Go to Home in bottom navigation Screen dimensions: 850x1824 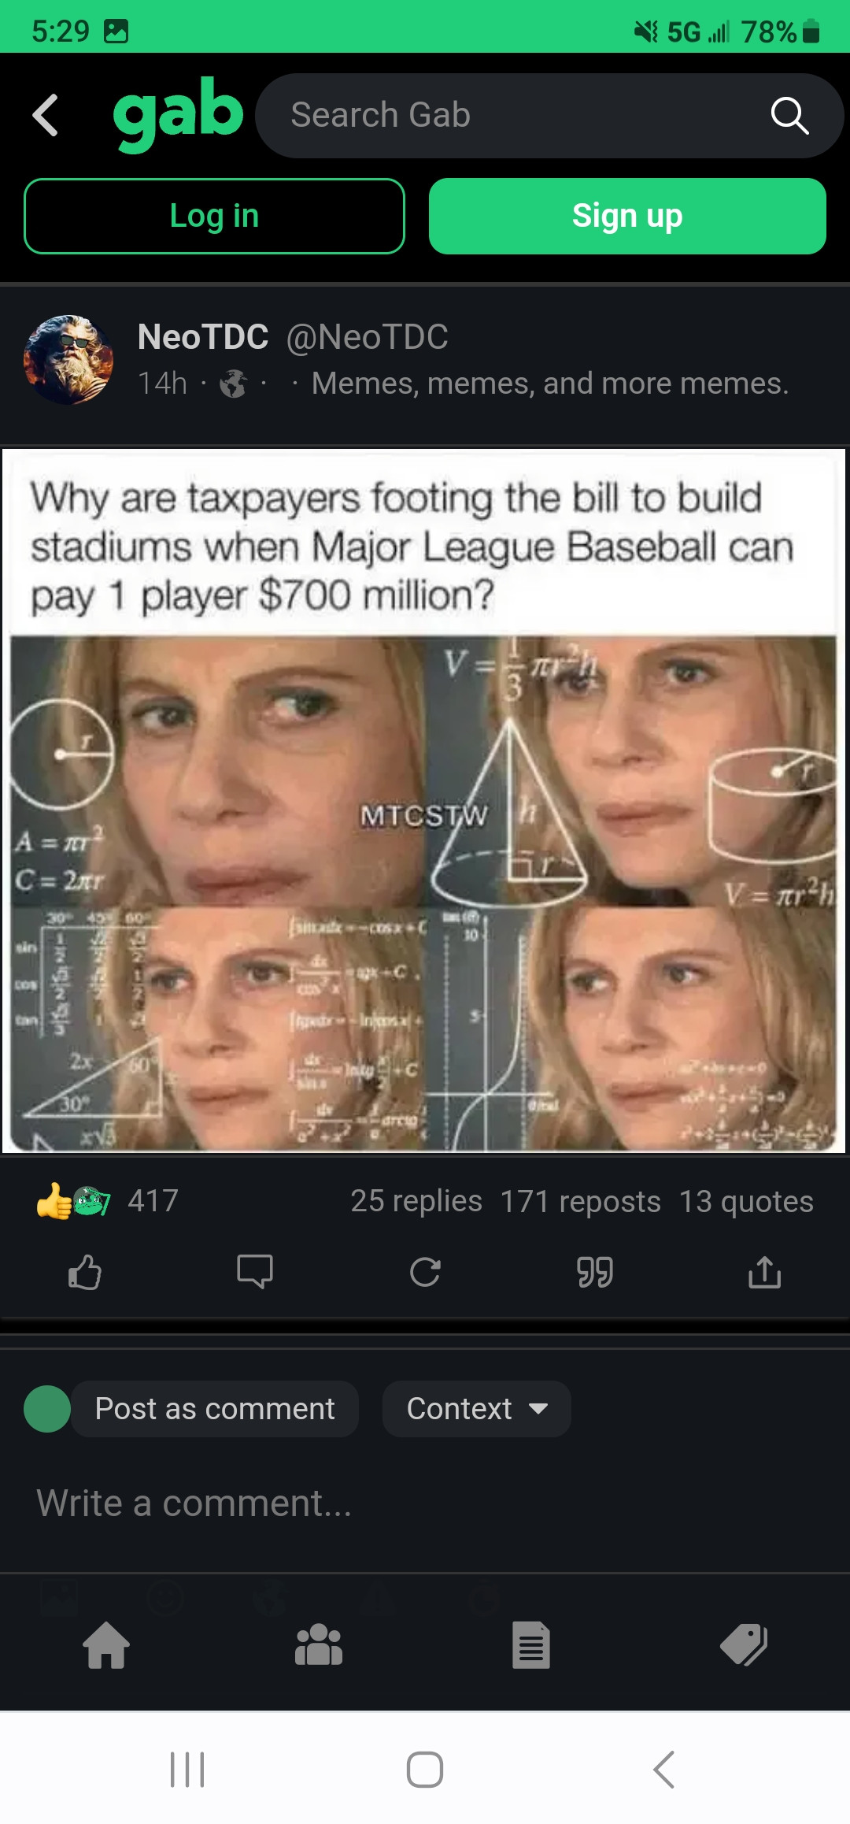pyautogui.click(x=106, y=1645)
